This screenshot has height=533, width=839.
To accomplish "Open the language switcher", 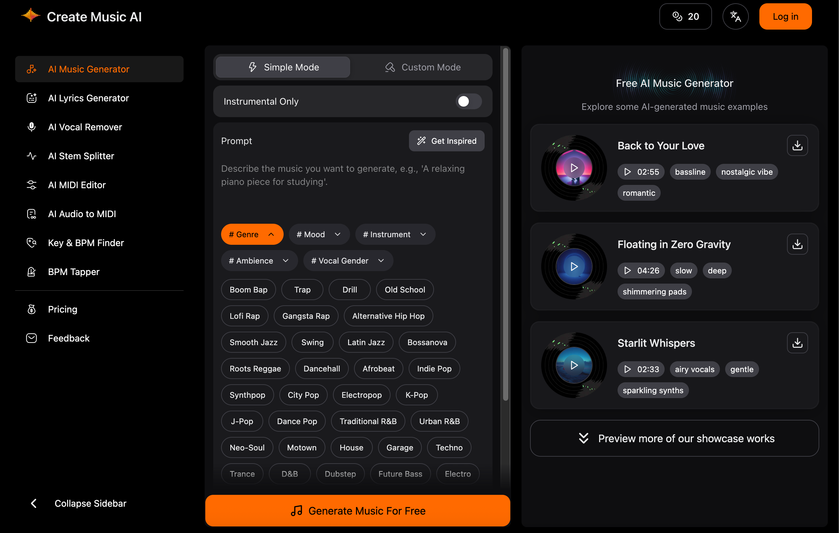I will [x=735, y=16].
